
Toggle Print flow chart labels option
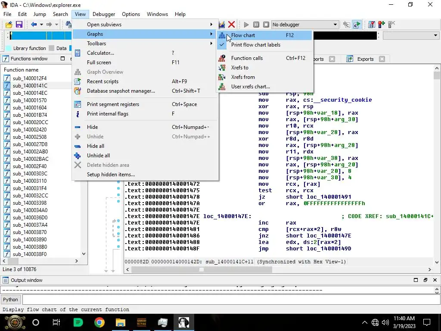click(264, 45)
